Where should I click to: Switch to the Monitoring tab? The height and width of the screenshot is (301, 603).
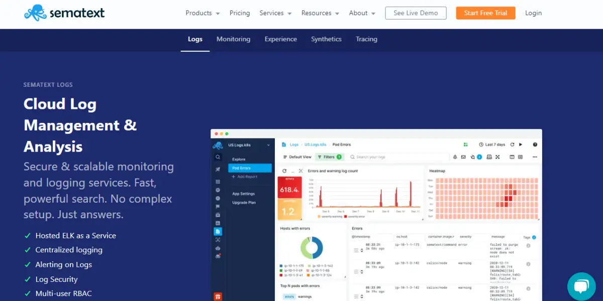[x=233, y=39]
